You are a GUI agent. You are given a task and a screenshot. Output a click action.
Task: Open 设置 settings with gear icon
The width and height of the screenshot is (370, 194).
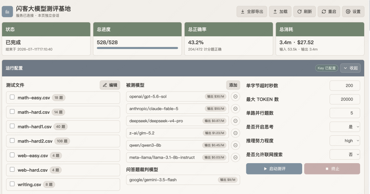353,12
